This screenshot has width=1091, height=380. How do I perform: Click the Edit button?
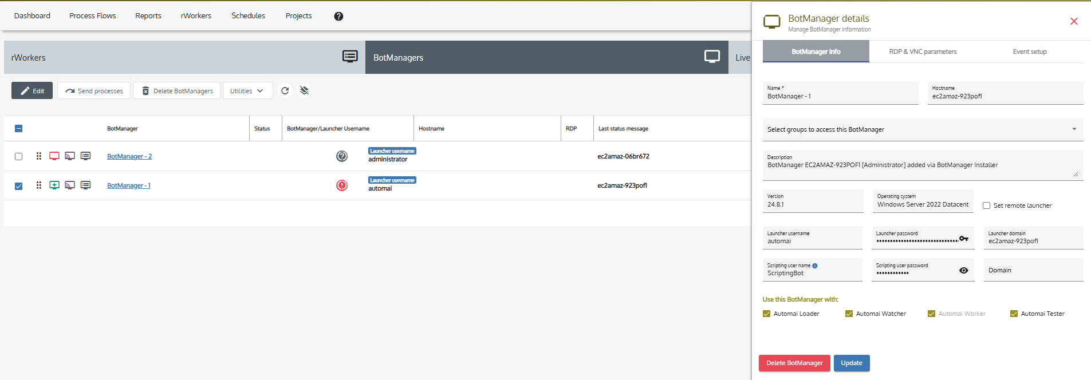pos(32,90)
